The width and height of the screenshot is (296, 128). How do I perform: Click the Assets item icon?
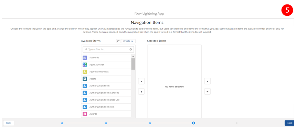(x=85, y=79)
